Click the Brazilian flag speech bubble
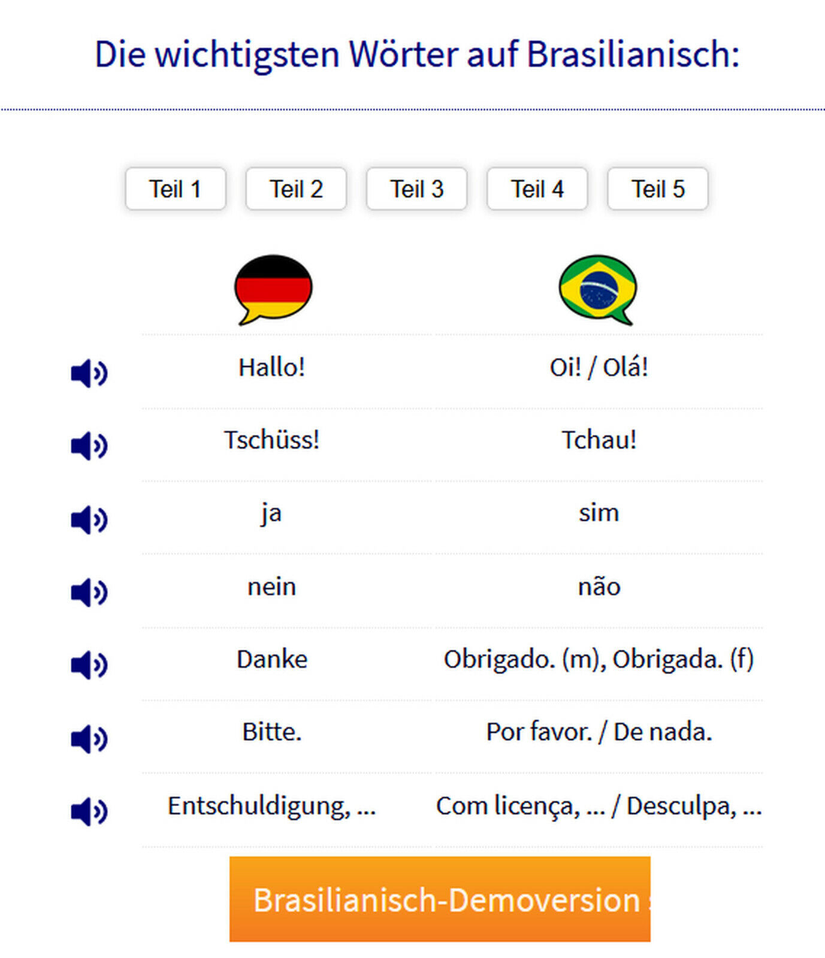The width and height of the screenshot is (825, 958). pos(598,290)
